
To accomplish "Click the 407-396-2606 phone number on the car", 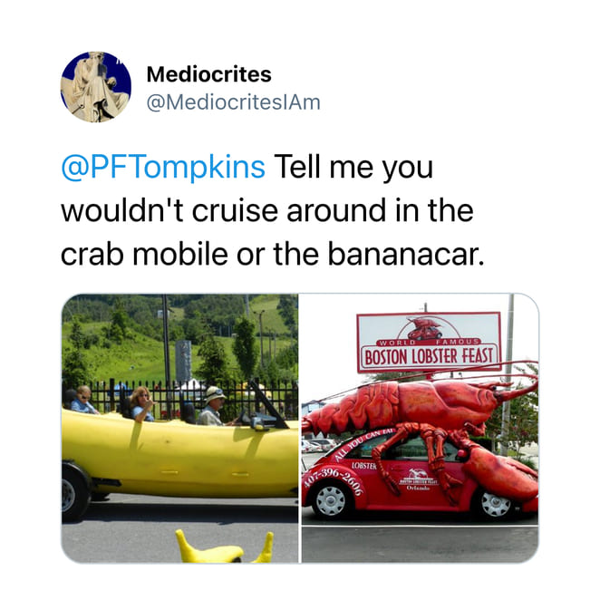I will click(334, 479).
